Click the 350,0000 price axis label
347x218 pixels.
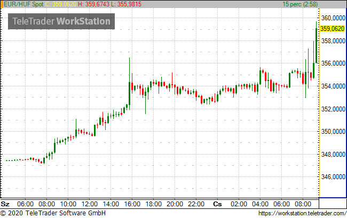(333, 132)
